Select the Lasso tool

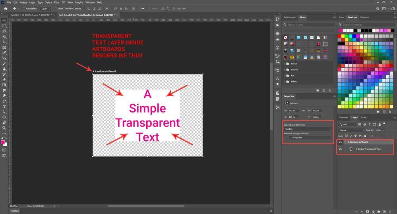pos(4,31)
